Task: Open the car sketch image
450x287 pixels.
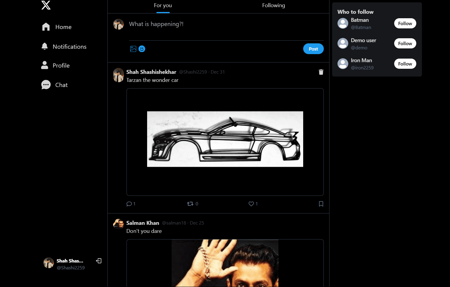Action: 225,139
